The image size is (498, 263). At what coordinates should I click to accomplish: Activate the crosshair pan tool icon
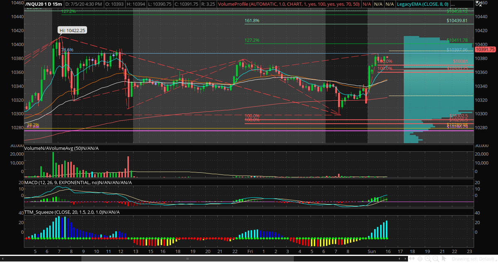[420, 258]
